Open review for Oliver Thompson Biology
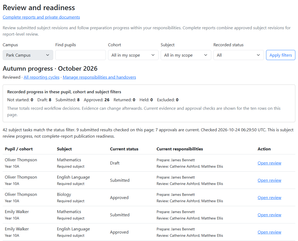 (269, 197)
